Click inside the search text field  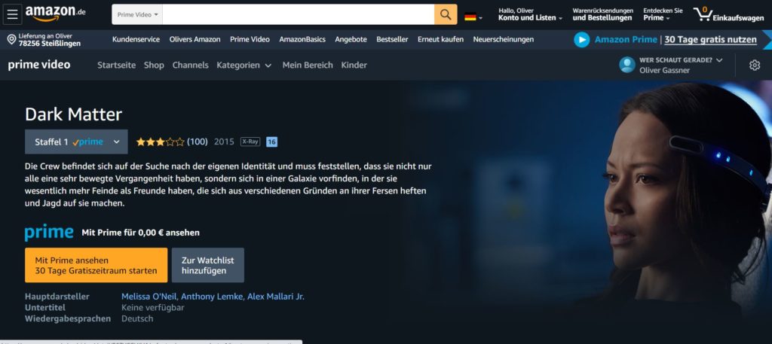click(299, 14)
